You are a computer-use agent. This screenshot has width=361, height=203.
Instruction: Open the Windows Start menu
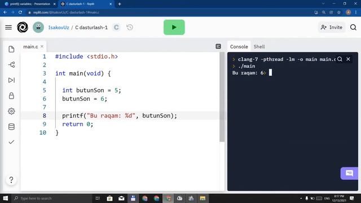click(5, 198)
